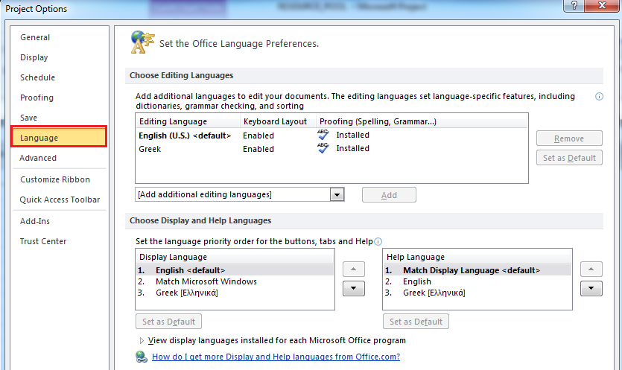Click the Proofing (Spelling, Grammar...) column header
Image resolution: width=622 pixels, height=370 pixels.
point(422,121)
